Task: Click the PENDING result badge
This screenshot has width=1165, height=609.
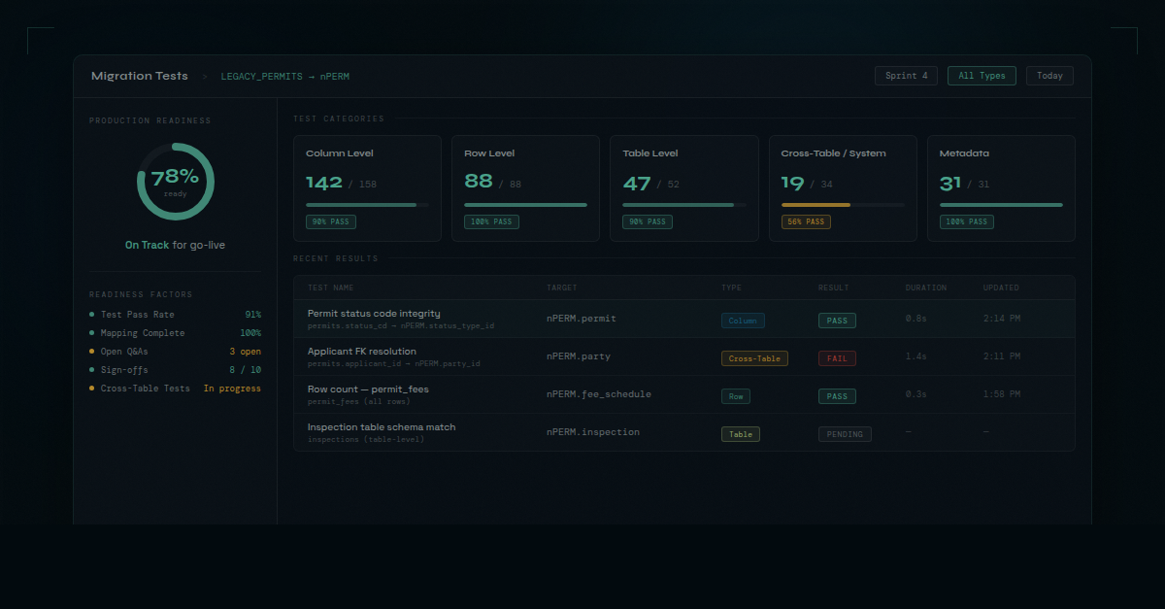Action: click(x=845, y=434)
